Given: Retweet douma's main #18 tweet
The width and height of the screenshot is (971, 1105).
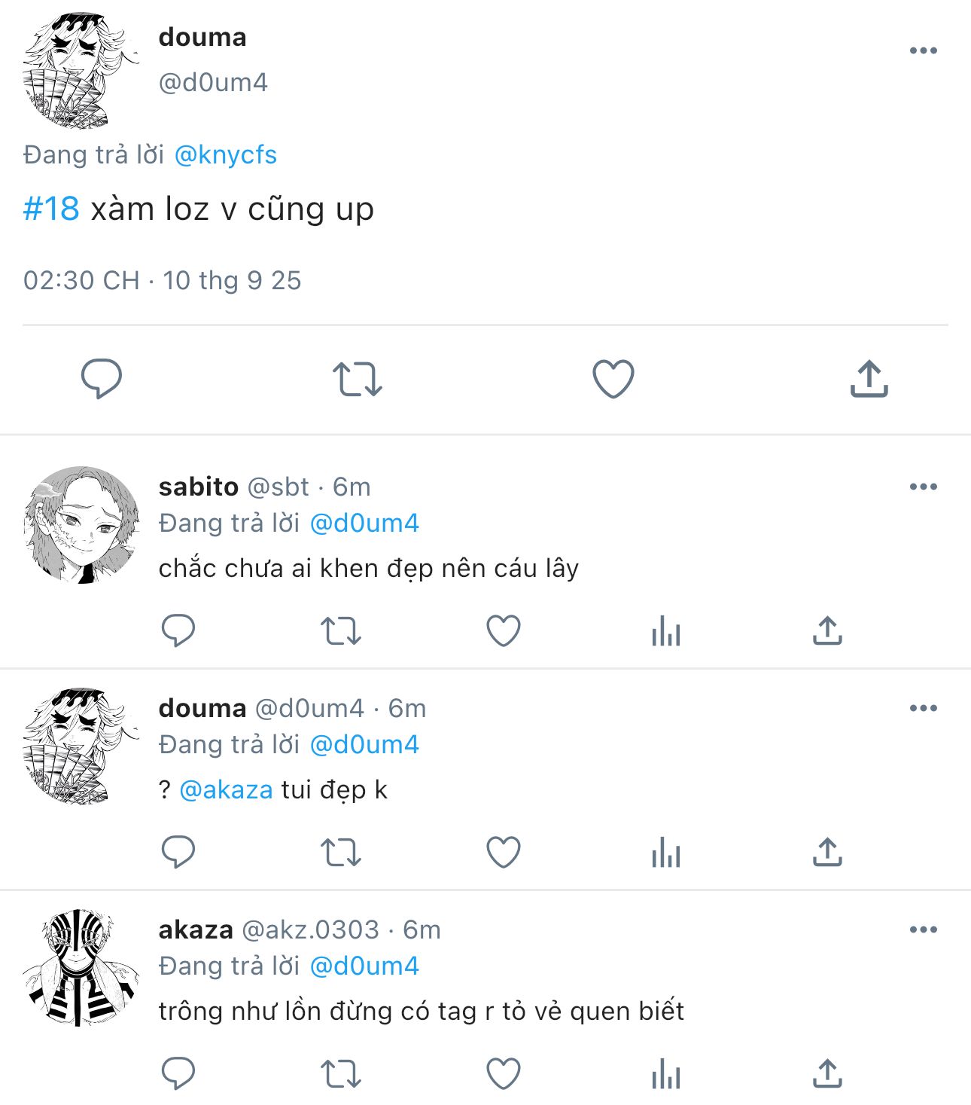Looking at the screenshot, I should click(358, 379).
